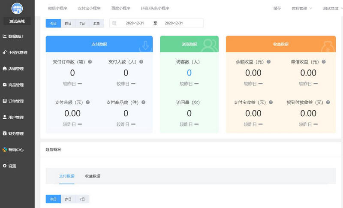Tick the checkbox in the date range field
The width and height of the screenshot is (343, 208).
[114, 23]
